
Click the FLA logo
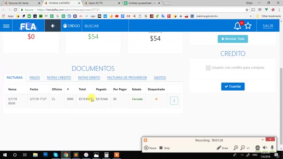(x=28, y=26)
